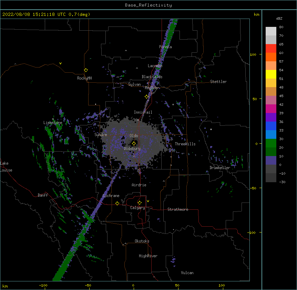This screenshot has width=297, height=290.
Task: Click the -100 tick on the bottom axis
Action: [x=43, y=285]
